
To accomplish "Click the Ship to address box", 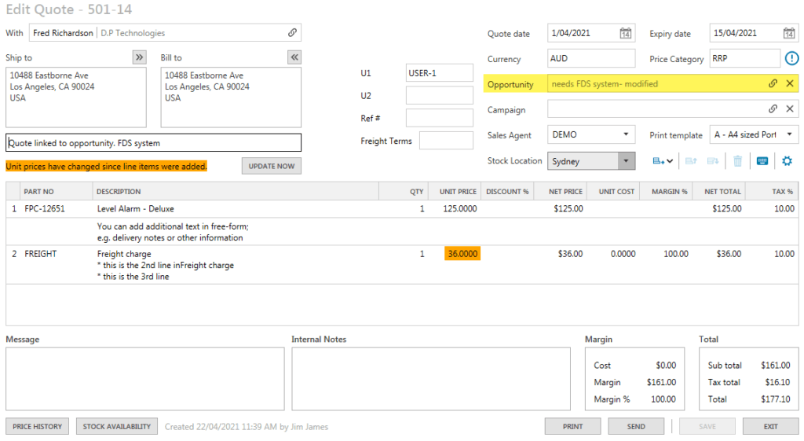I will pyautogui.click(x=76, y=97).
